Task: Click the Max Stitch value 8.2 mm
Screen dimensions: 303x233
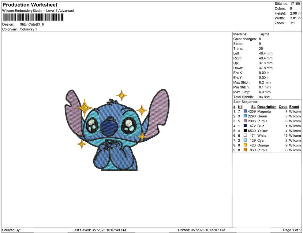Action: [x=265, y=83]
